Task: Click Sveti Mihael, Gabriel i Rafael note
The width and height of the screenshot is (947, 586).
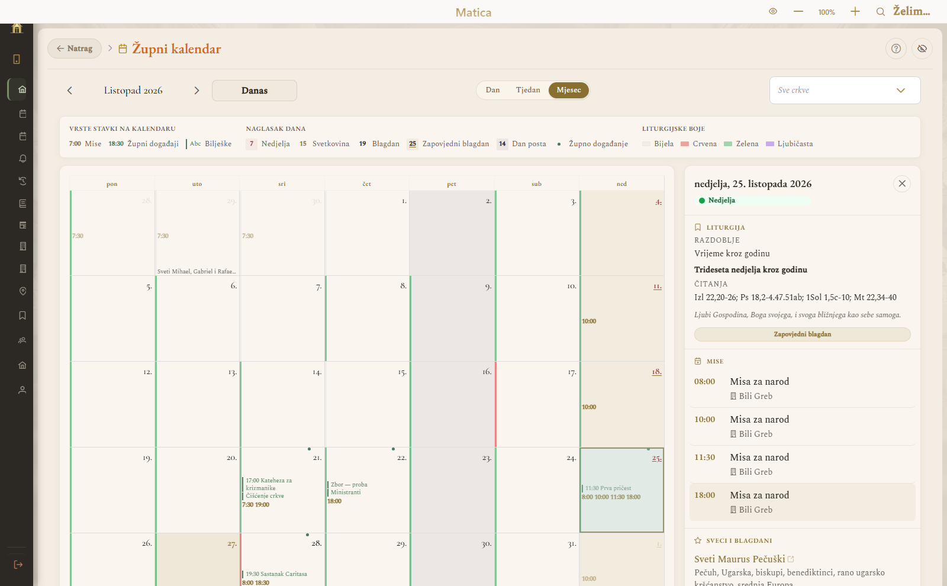Action: click(x=197, y=272)
